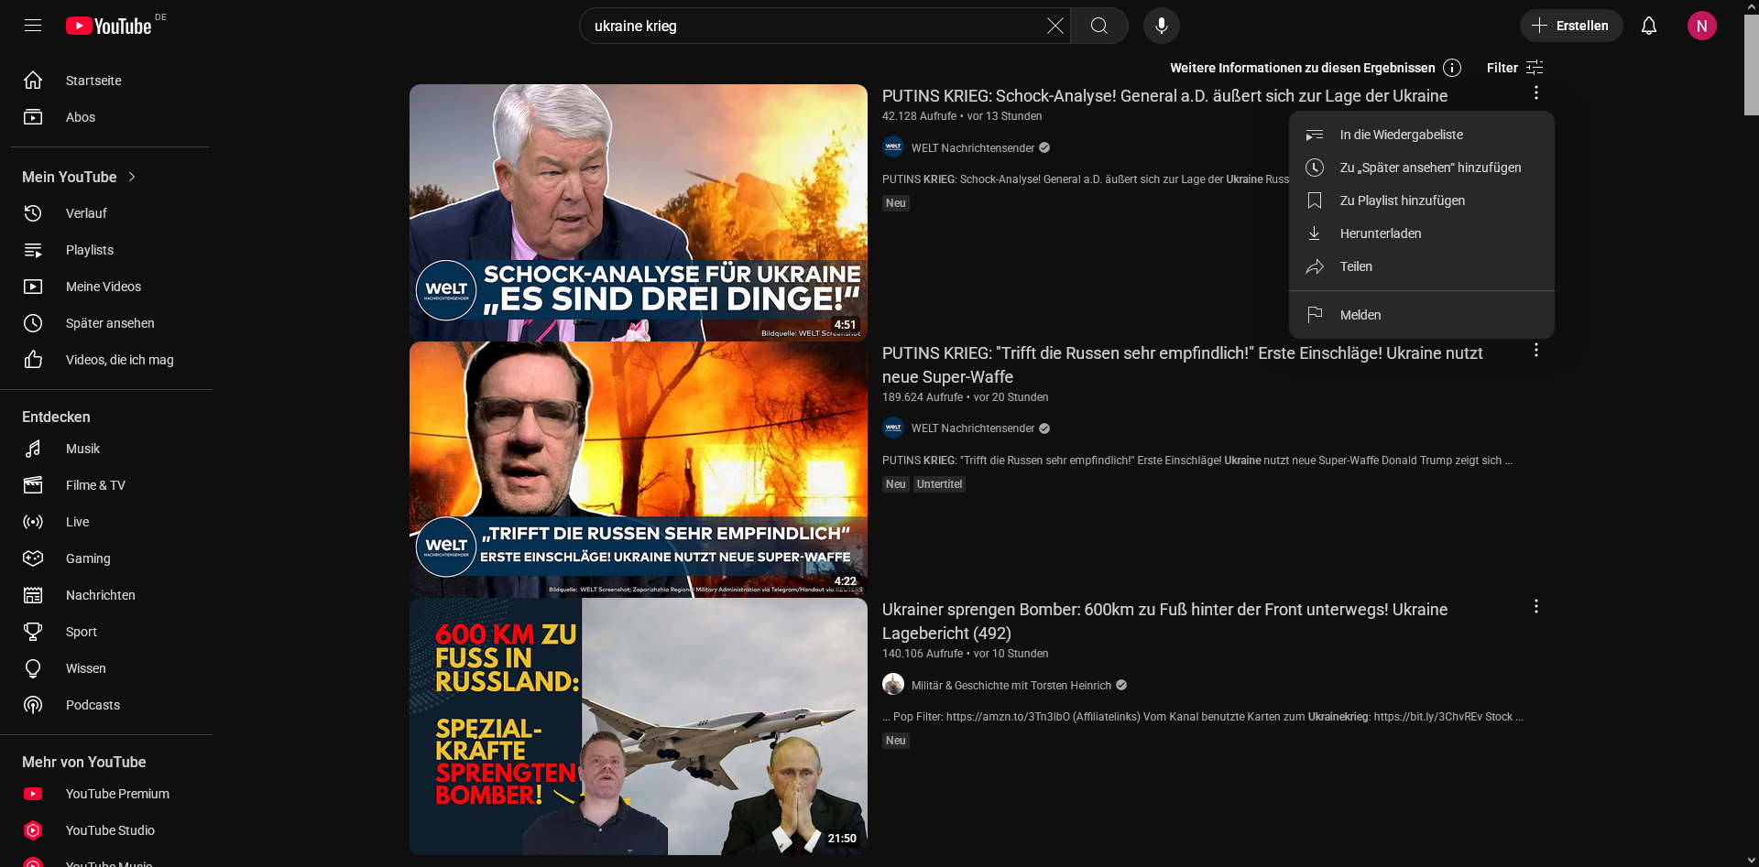Play the Trifft die Russen thumbnail

[639, 470]
